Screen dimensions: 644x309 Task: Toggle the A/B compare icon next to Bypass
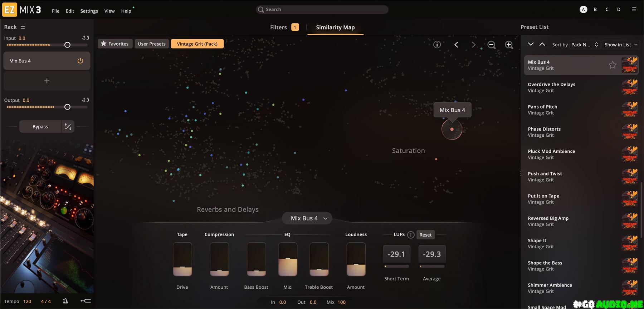click(68, 127)
